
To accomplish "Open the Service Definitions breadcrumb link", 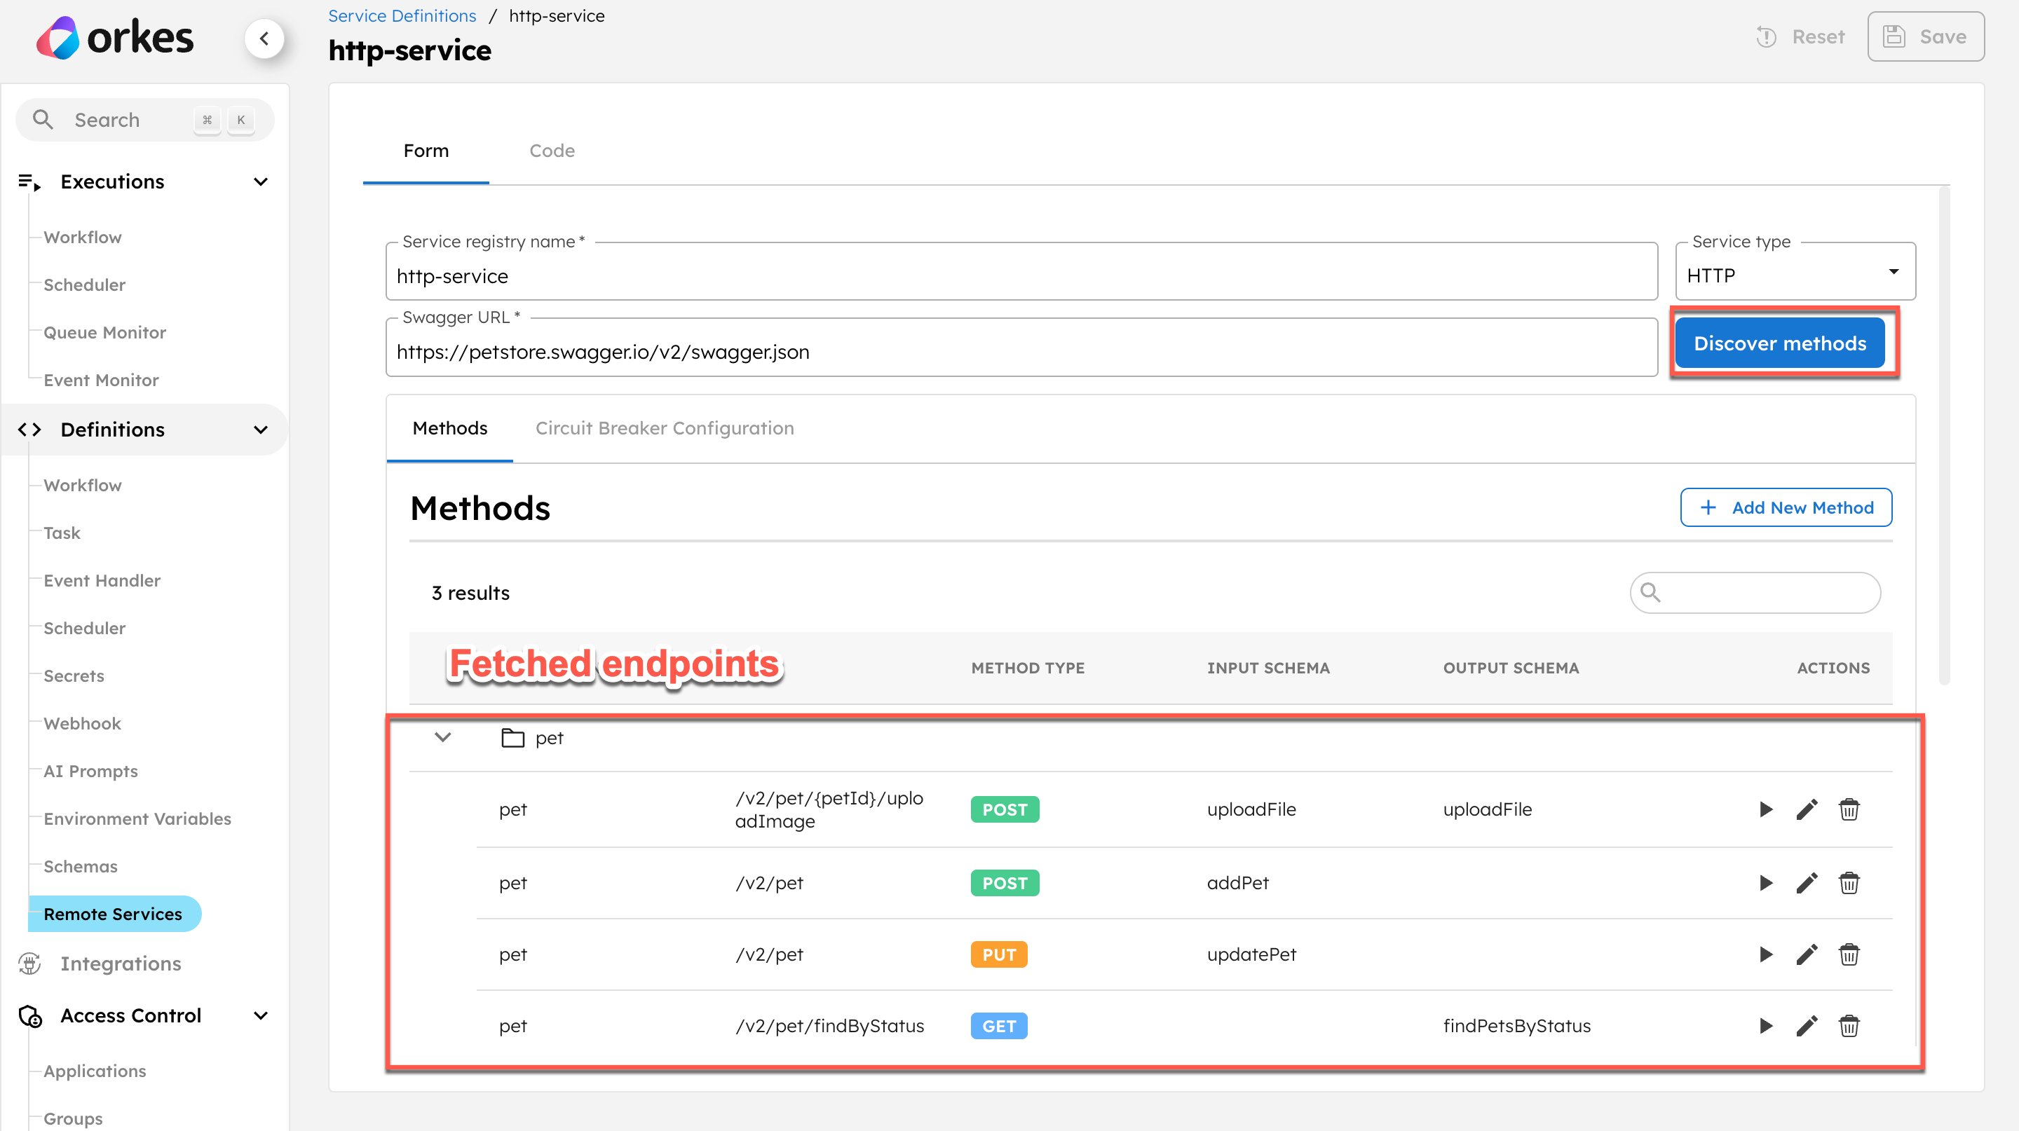I will [x=402, y=15].
